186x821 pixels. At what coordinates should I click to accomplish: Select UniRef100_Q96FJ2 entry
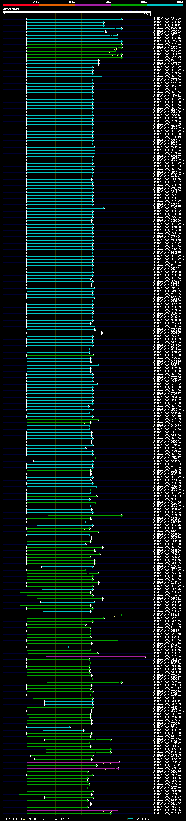167,115
